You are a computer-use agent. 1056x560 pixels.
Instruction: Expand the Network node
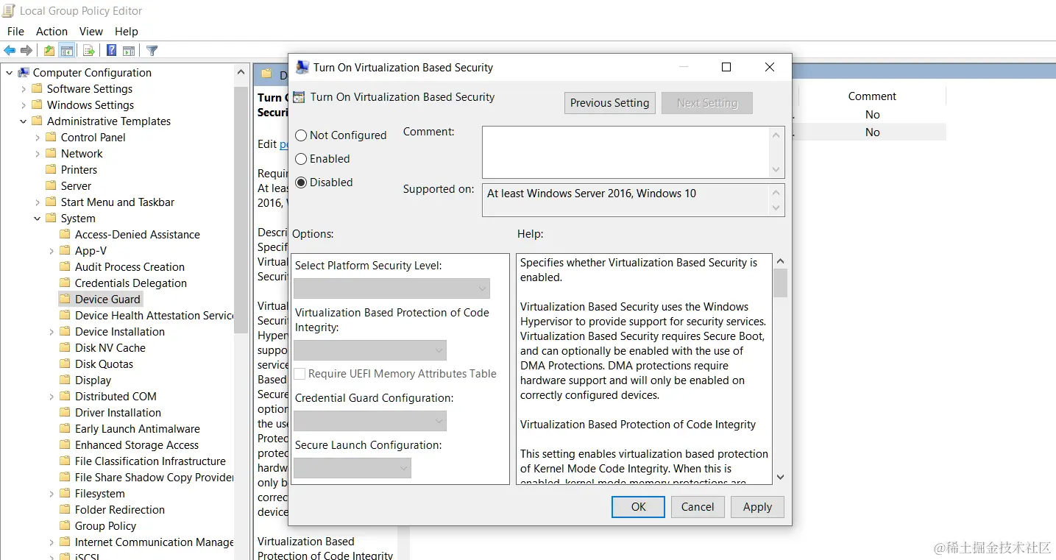tap(38, 154)
